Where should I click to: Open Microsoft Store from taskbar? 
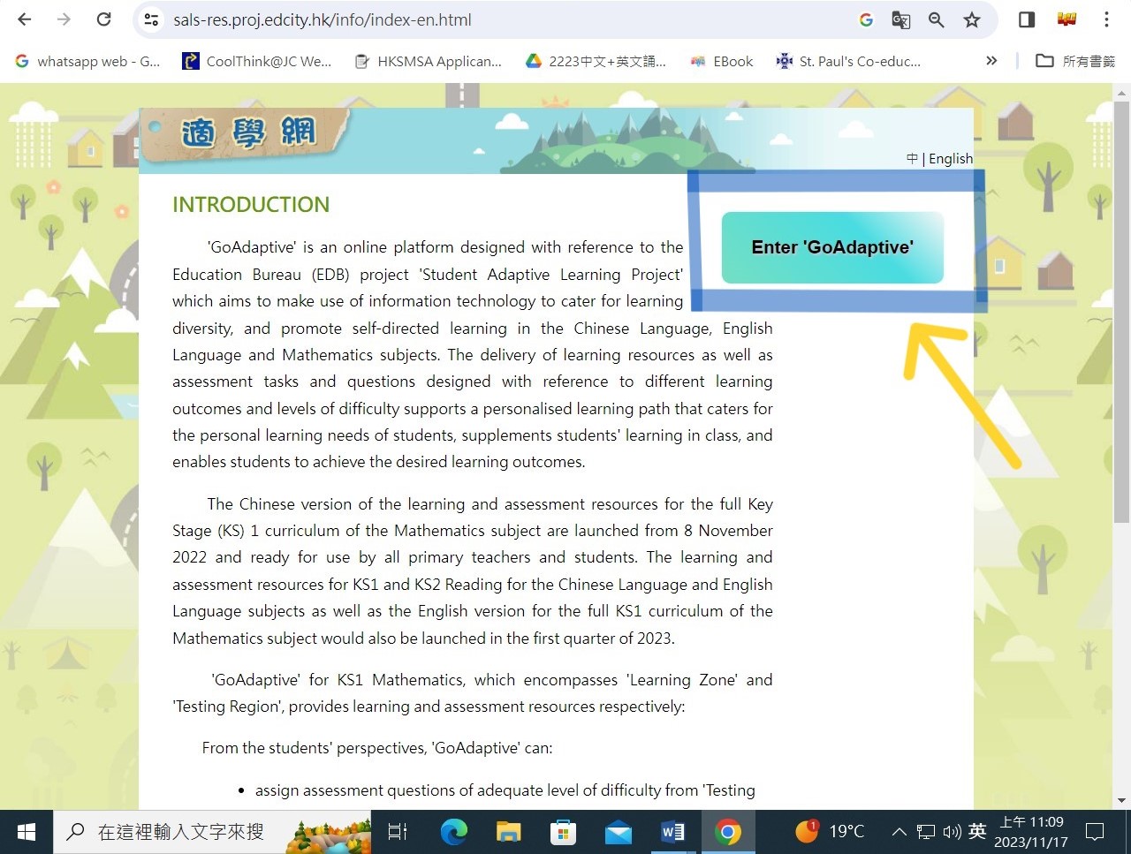563,832
